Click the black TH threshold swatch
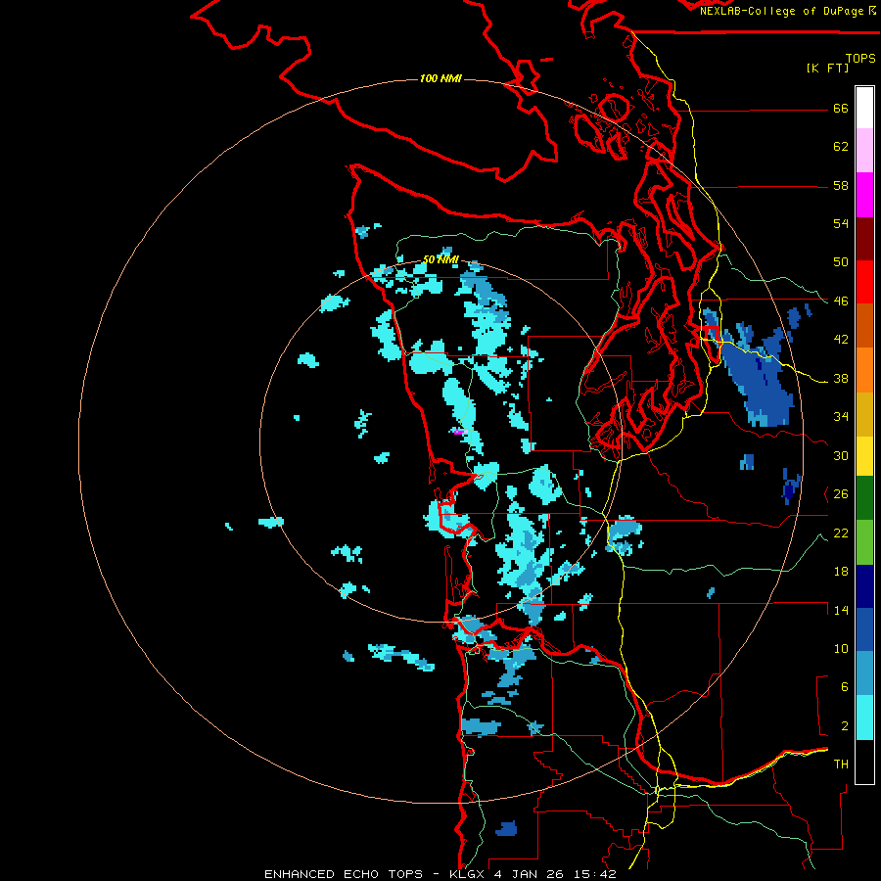881x881 pixels. [864, 762]
